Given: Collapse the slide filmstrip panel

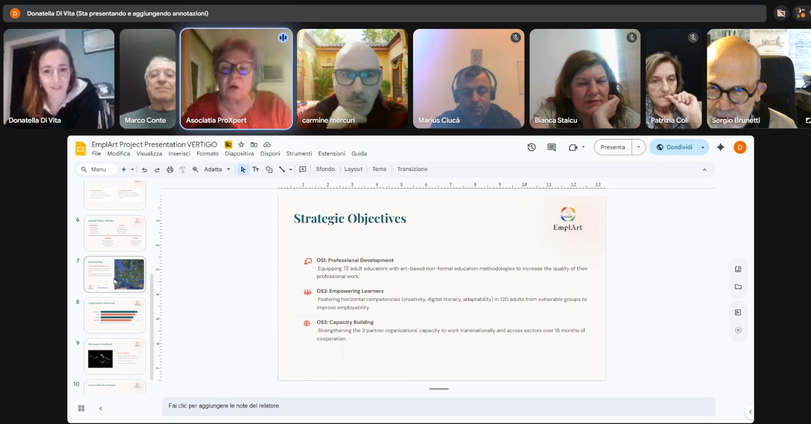Looking at the screenshot, I should (100, 408).
